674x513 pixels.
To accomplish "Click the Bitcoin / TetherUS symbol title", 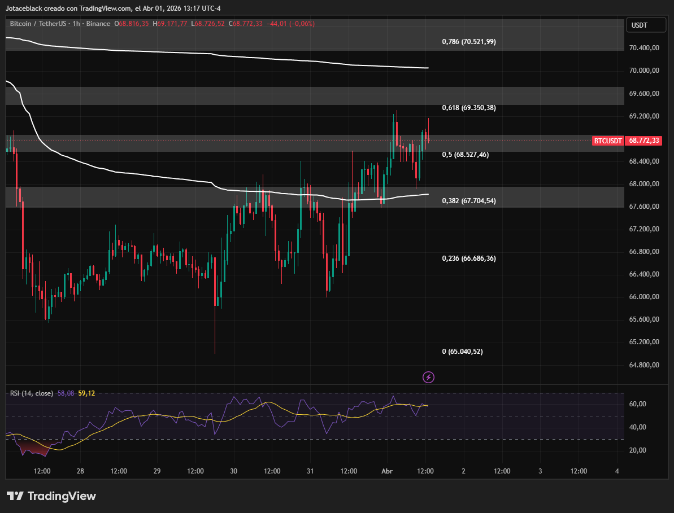I will (x=38, y=24).
